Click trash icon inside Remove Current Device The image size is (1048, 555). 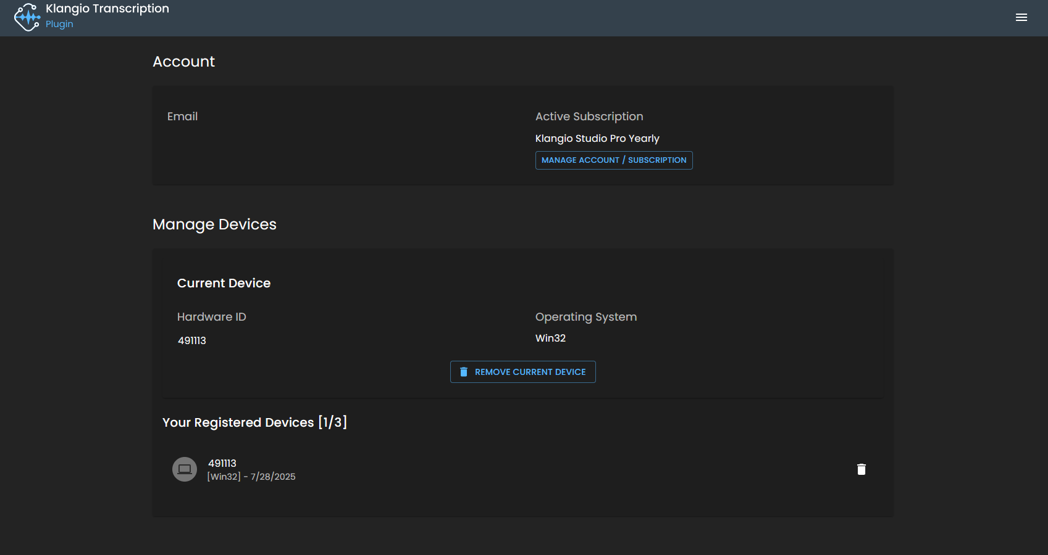point(464,372)
